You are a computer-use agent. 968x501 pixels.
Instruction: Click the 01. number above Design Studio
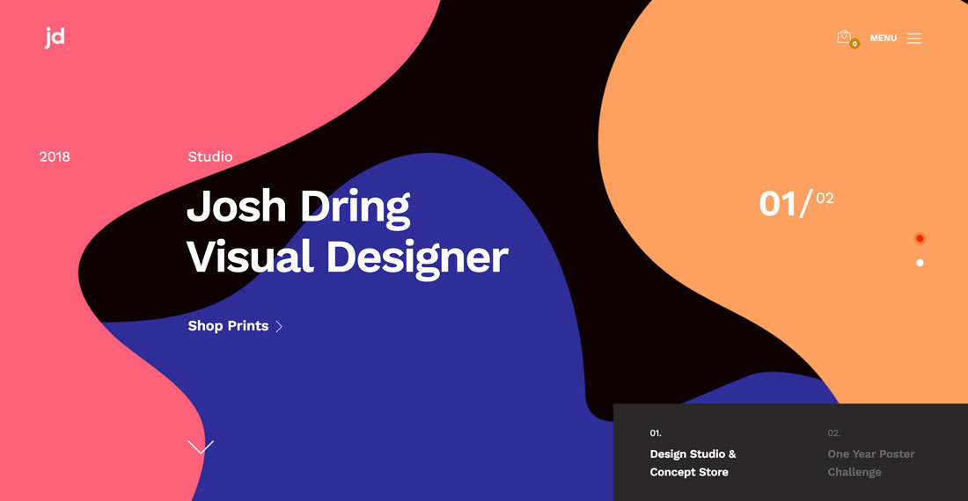[x=656, y=433]
